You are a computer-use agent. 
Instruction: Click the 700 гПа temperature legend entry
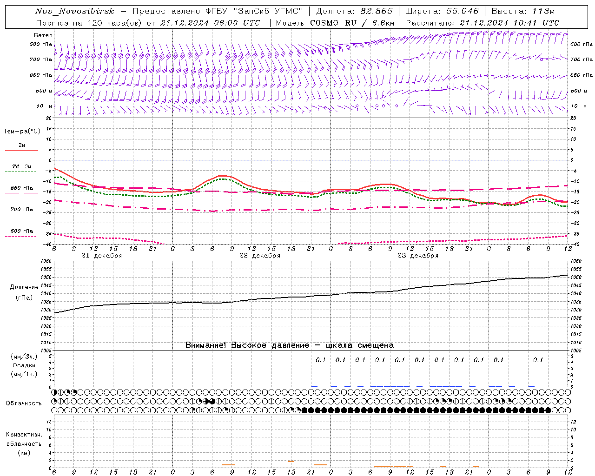21,209
